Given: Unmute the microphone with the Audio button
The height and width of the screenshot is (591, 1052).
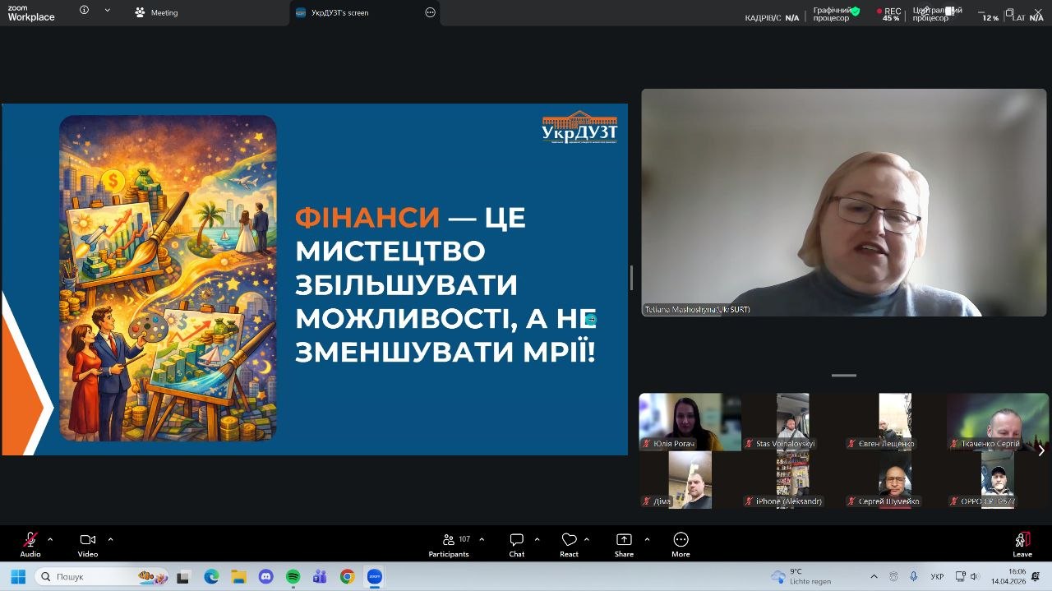Looking at the screenshot, I should pyautogui.click(x=30, y=540).
